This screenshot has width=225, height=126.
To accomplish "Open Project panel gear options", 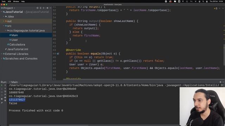I will 47,8.
